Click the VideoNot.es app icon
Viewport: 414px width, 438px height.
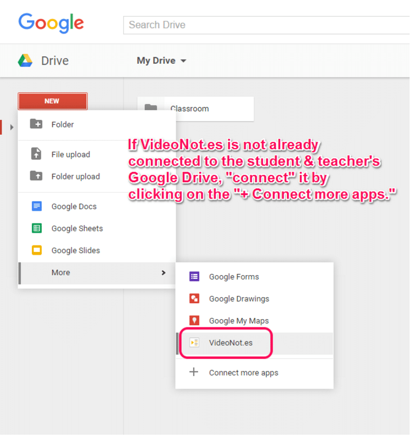pos(194,343)
